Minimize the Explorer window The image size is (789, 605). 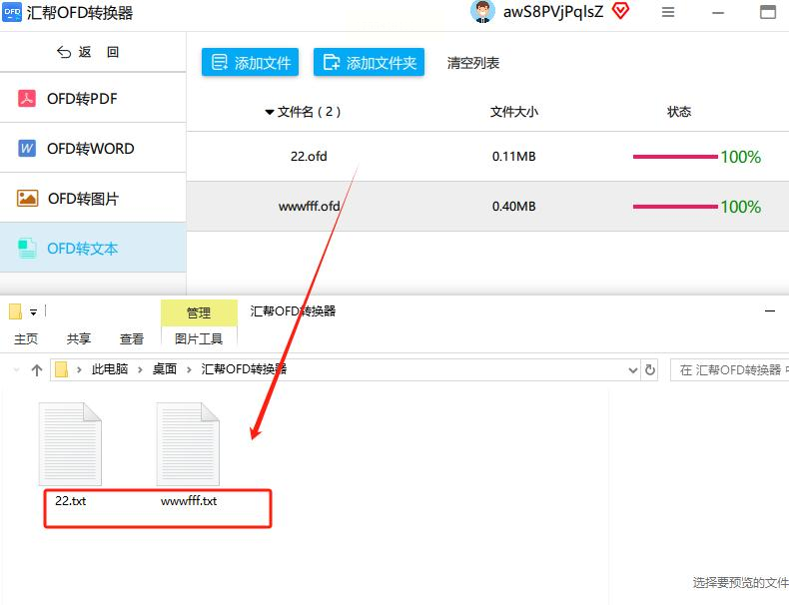point(770,311)
